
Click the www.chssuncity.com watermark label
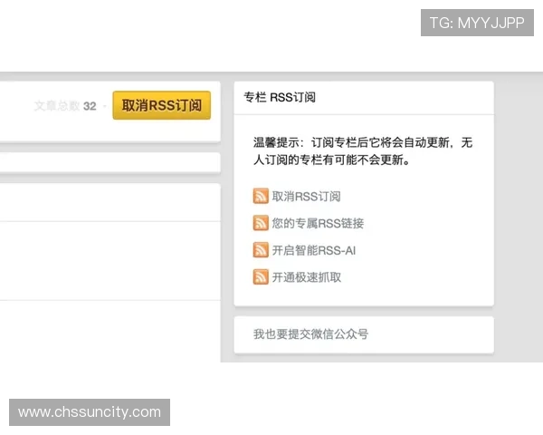(90, 412)
